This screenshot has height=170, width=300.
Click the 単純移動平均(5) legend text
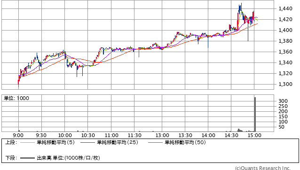[55, 142]
